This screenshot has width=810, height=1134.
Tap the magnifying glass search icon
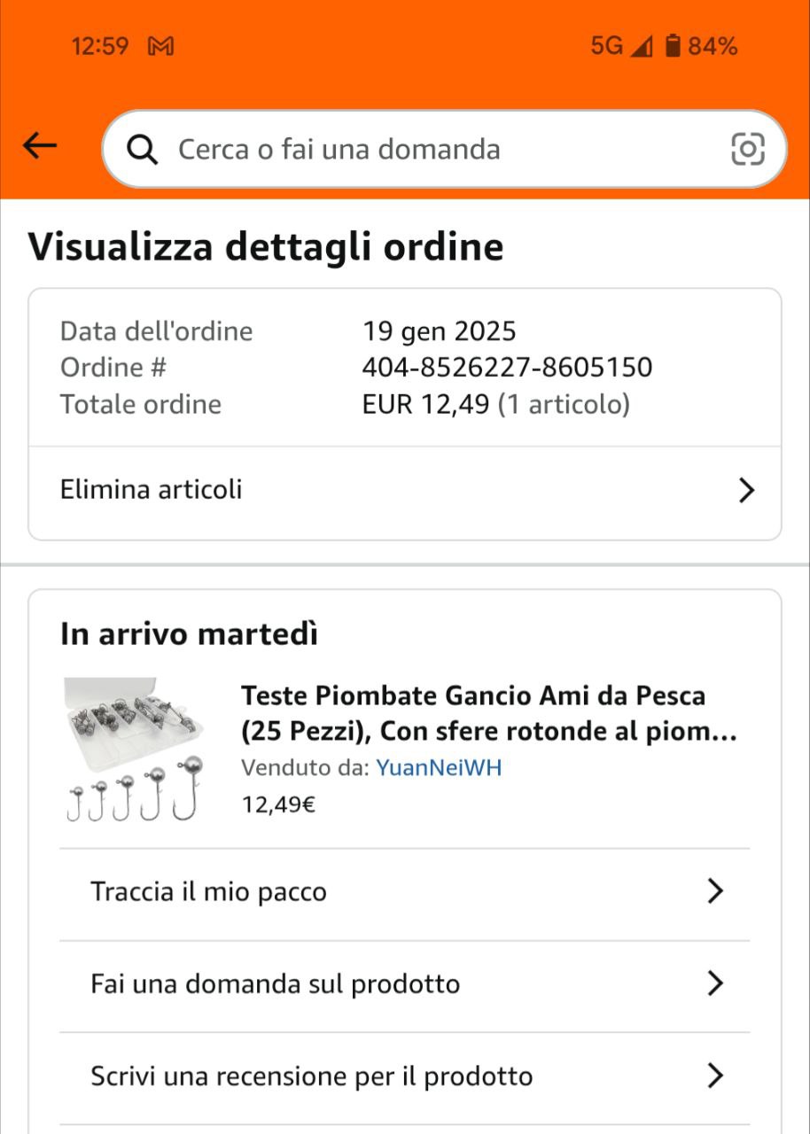point(142,150)
